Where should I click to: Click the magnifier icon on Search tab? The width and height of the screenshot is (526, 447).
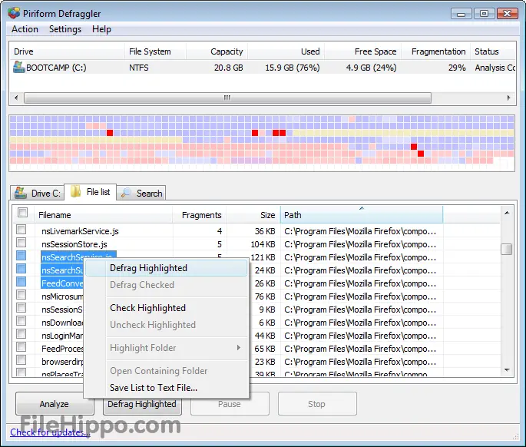coord(126,193)
